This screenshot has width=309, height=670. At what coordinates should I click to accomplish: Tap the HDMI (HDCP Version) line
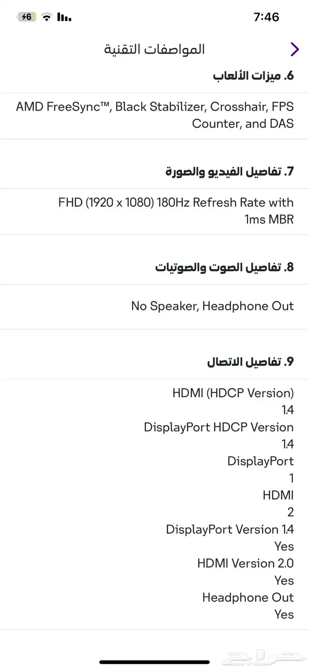tap(233, 393)
